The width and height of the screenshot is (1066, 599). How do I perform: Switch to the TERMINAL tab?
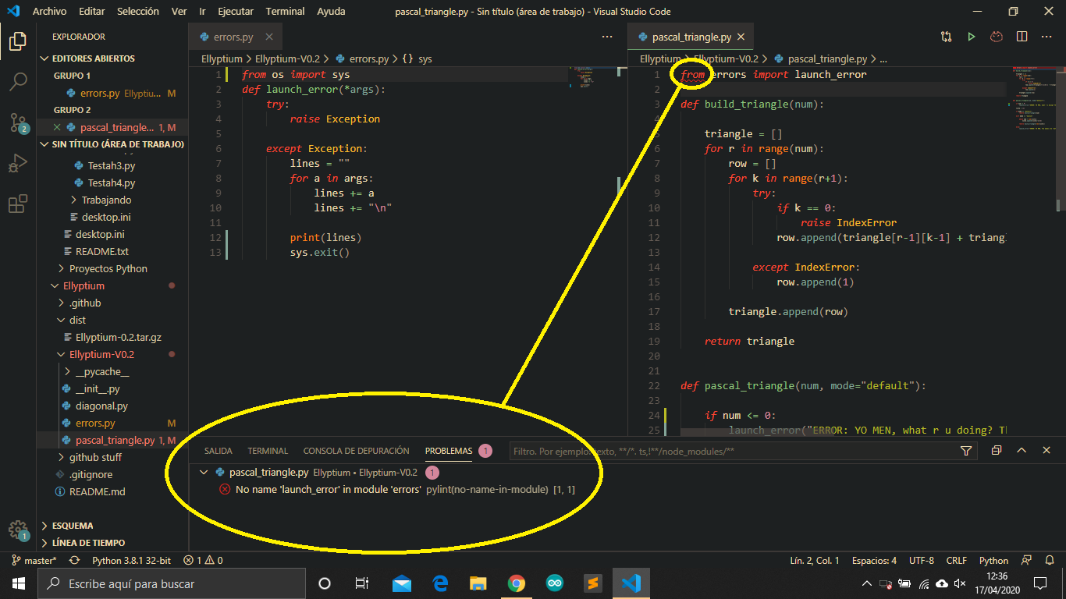click(x=267, y=450)
